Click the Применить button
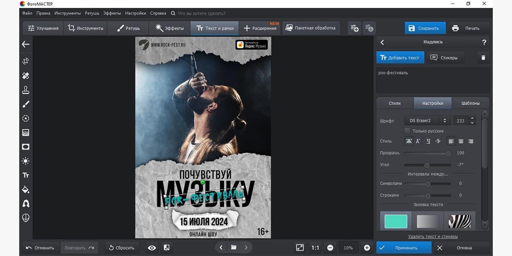 (404, 247)
